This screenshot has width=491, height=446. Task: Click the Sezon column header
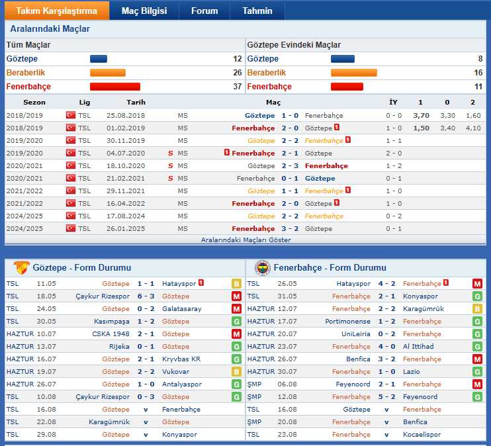[34, 103]
